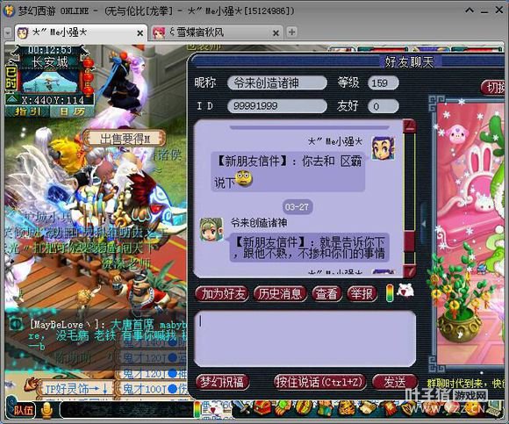This screenshot has height=424, width=509.
Task: Expand the small arrow beside the coordinates
Action: pyautogui.click(x=11, y=98)
